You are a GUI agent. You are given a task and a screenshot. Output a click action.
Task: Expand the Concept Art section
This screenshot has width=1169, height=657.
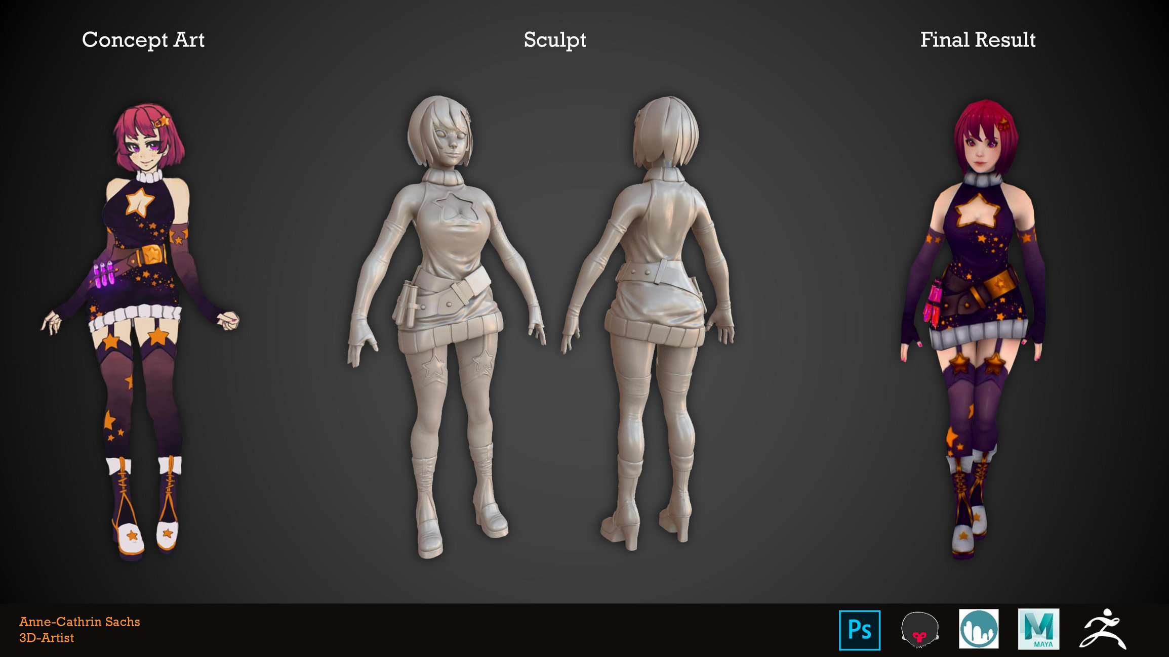tap(145, 40)
